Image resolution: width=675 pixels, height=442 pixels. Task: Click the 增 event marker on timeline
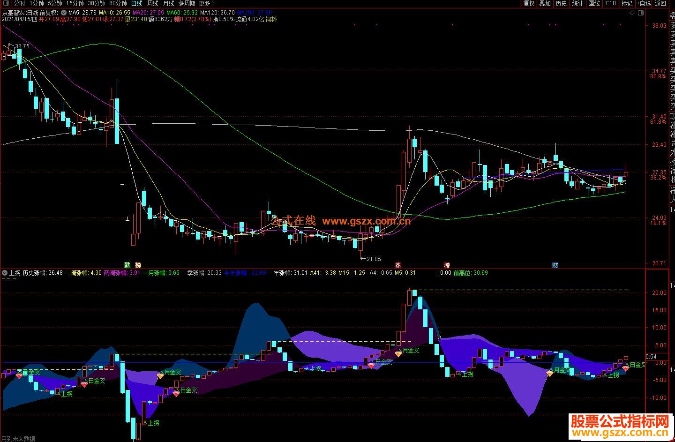[x=447, y=265]
